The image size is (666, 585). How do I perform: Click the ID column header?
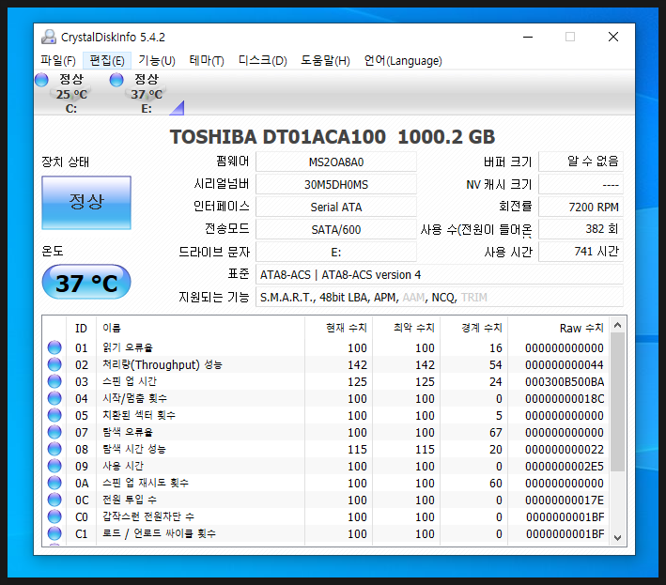pos(81,328)
